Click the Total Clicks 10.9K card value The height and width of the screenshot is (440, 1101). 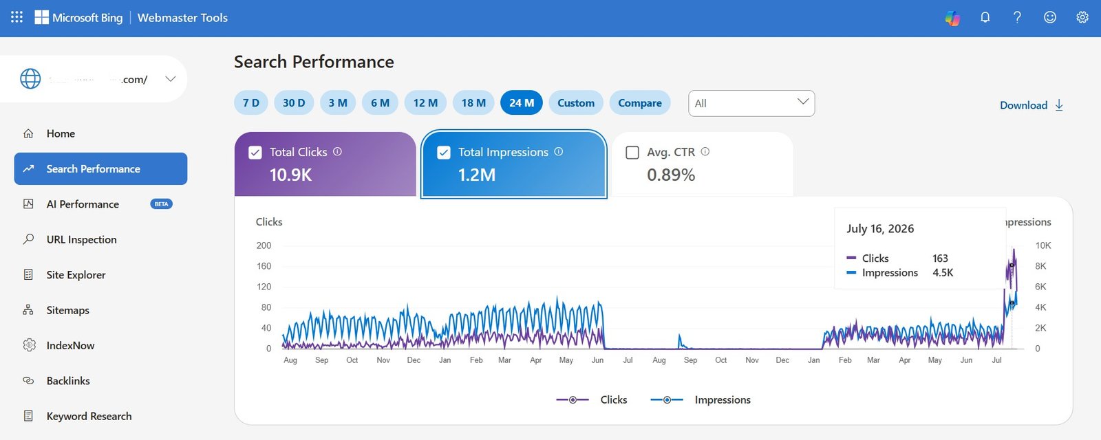tap(290, 175)
